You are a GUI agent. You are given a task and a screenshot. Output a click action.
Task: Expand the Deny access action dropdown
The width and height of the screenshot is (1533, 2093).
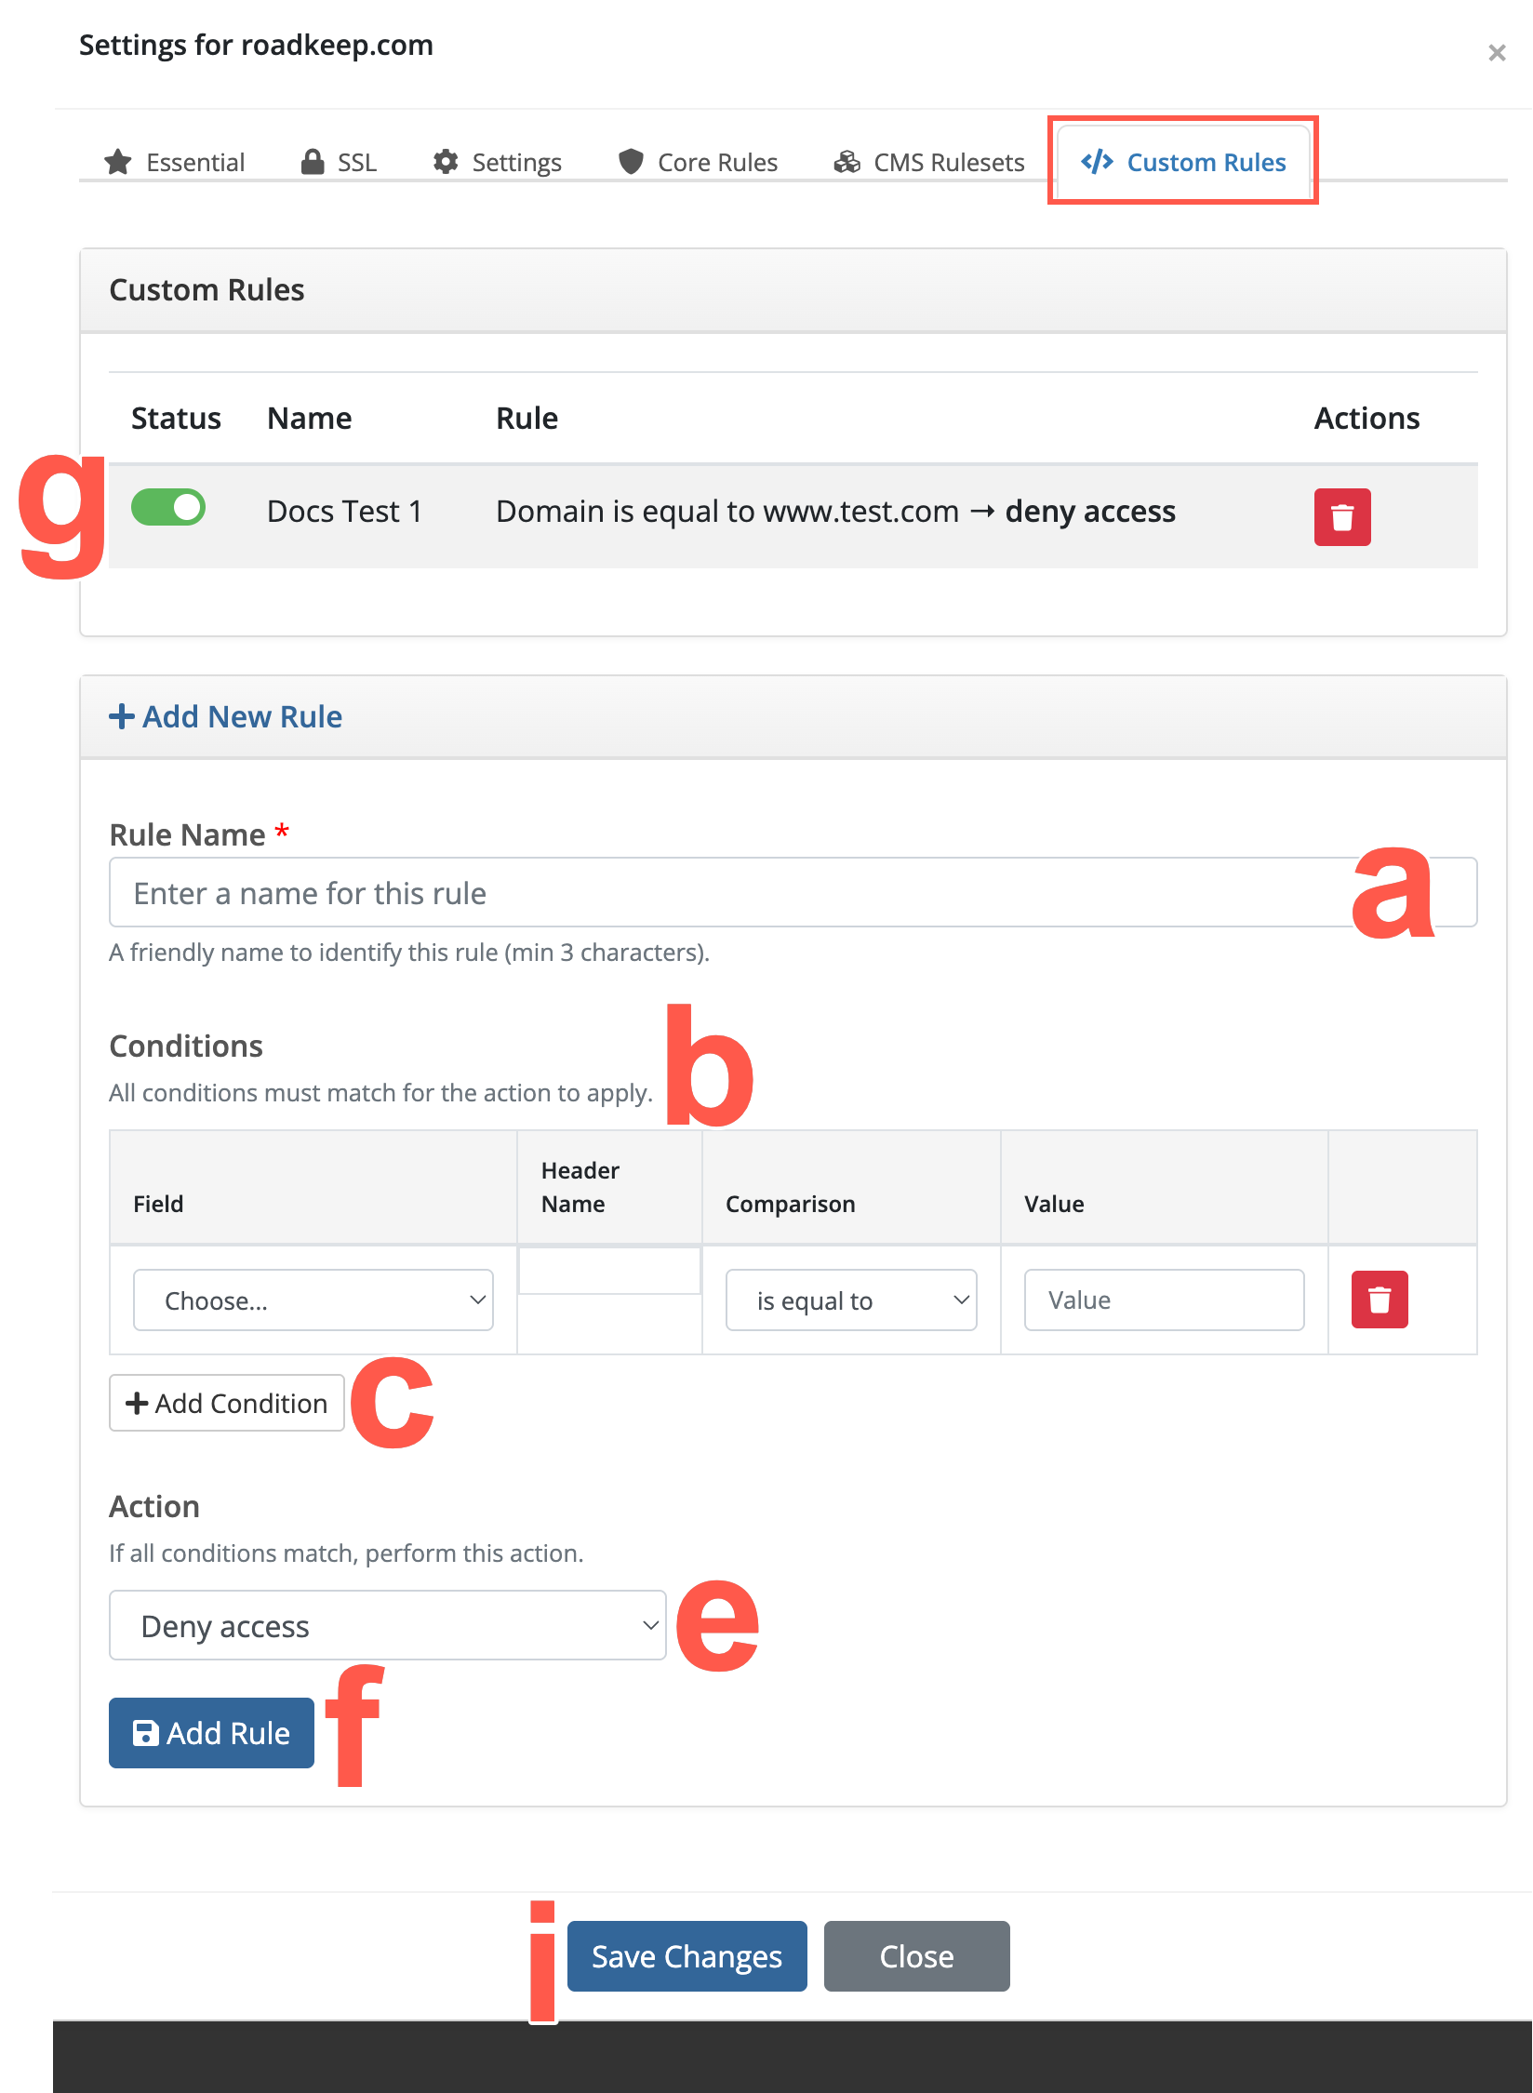tap(388, 1625)
